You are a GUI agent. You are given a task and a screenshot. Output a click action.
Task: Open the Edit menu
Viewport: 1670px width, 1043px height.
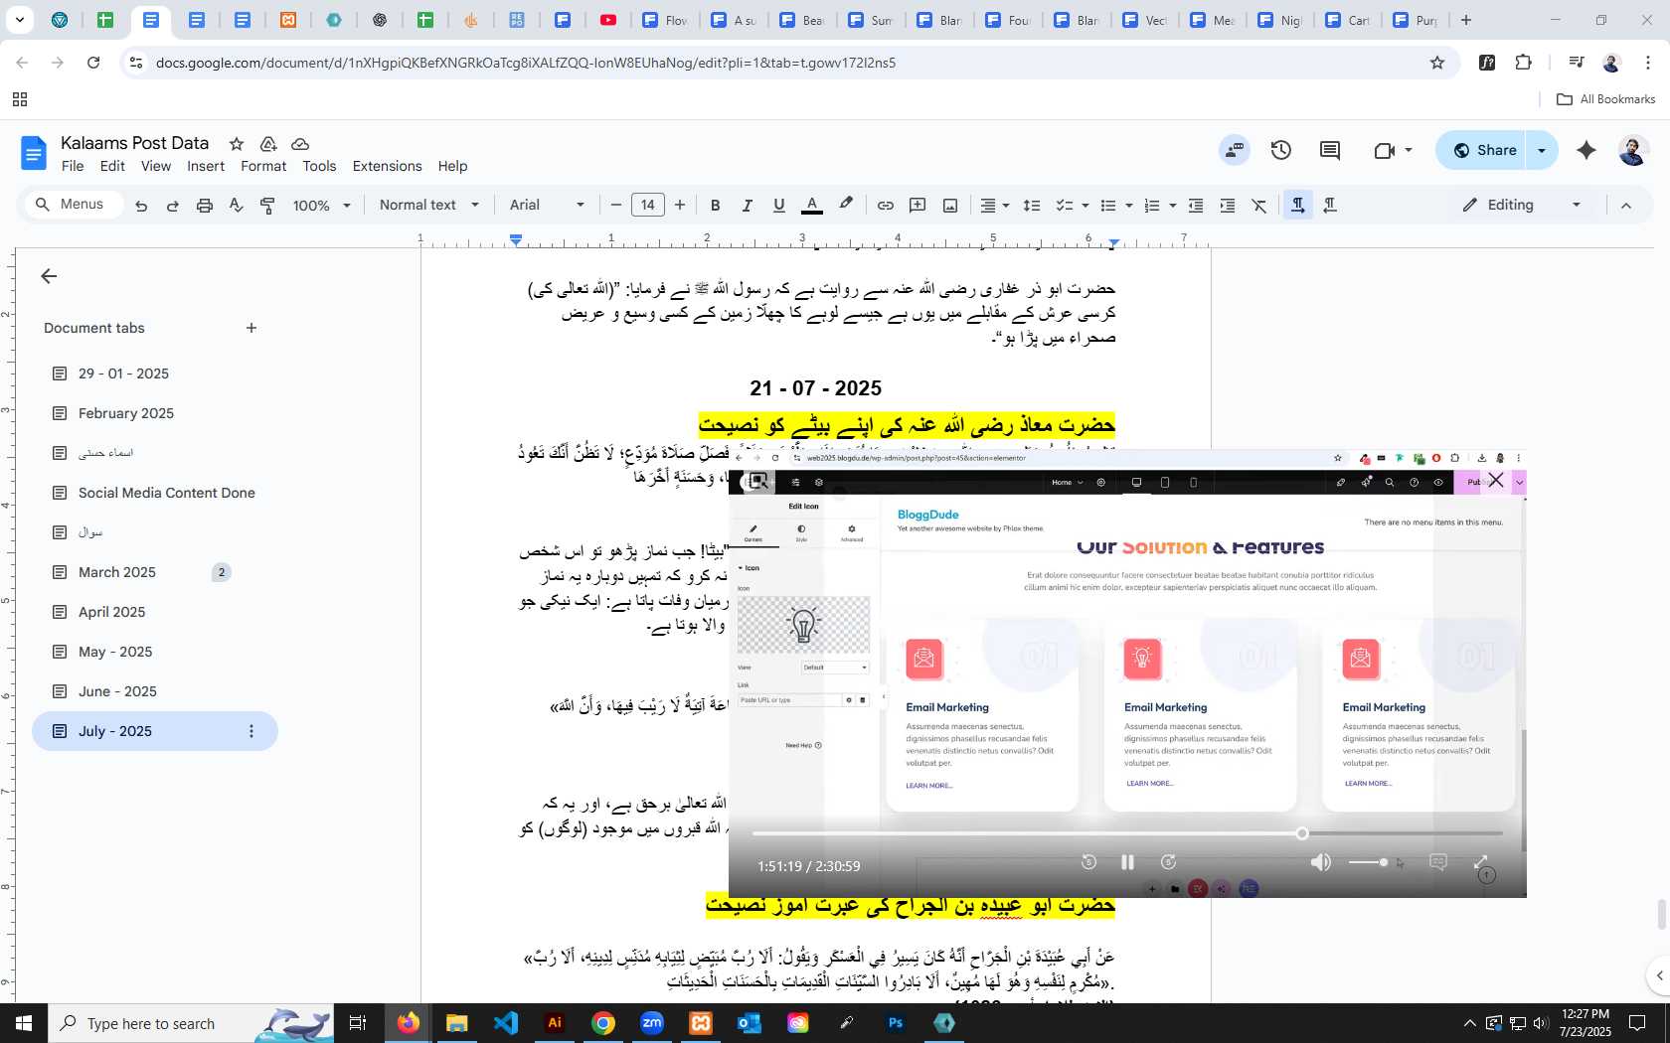[x=112, y=166]
